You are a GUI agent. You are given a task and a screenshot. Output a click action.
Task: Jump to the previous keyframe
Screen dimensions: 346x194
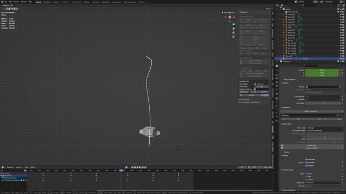135,168
